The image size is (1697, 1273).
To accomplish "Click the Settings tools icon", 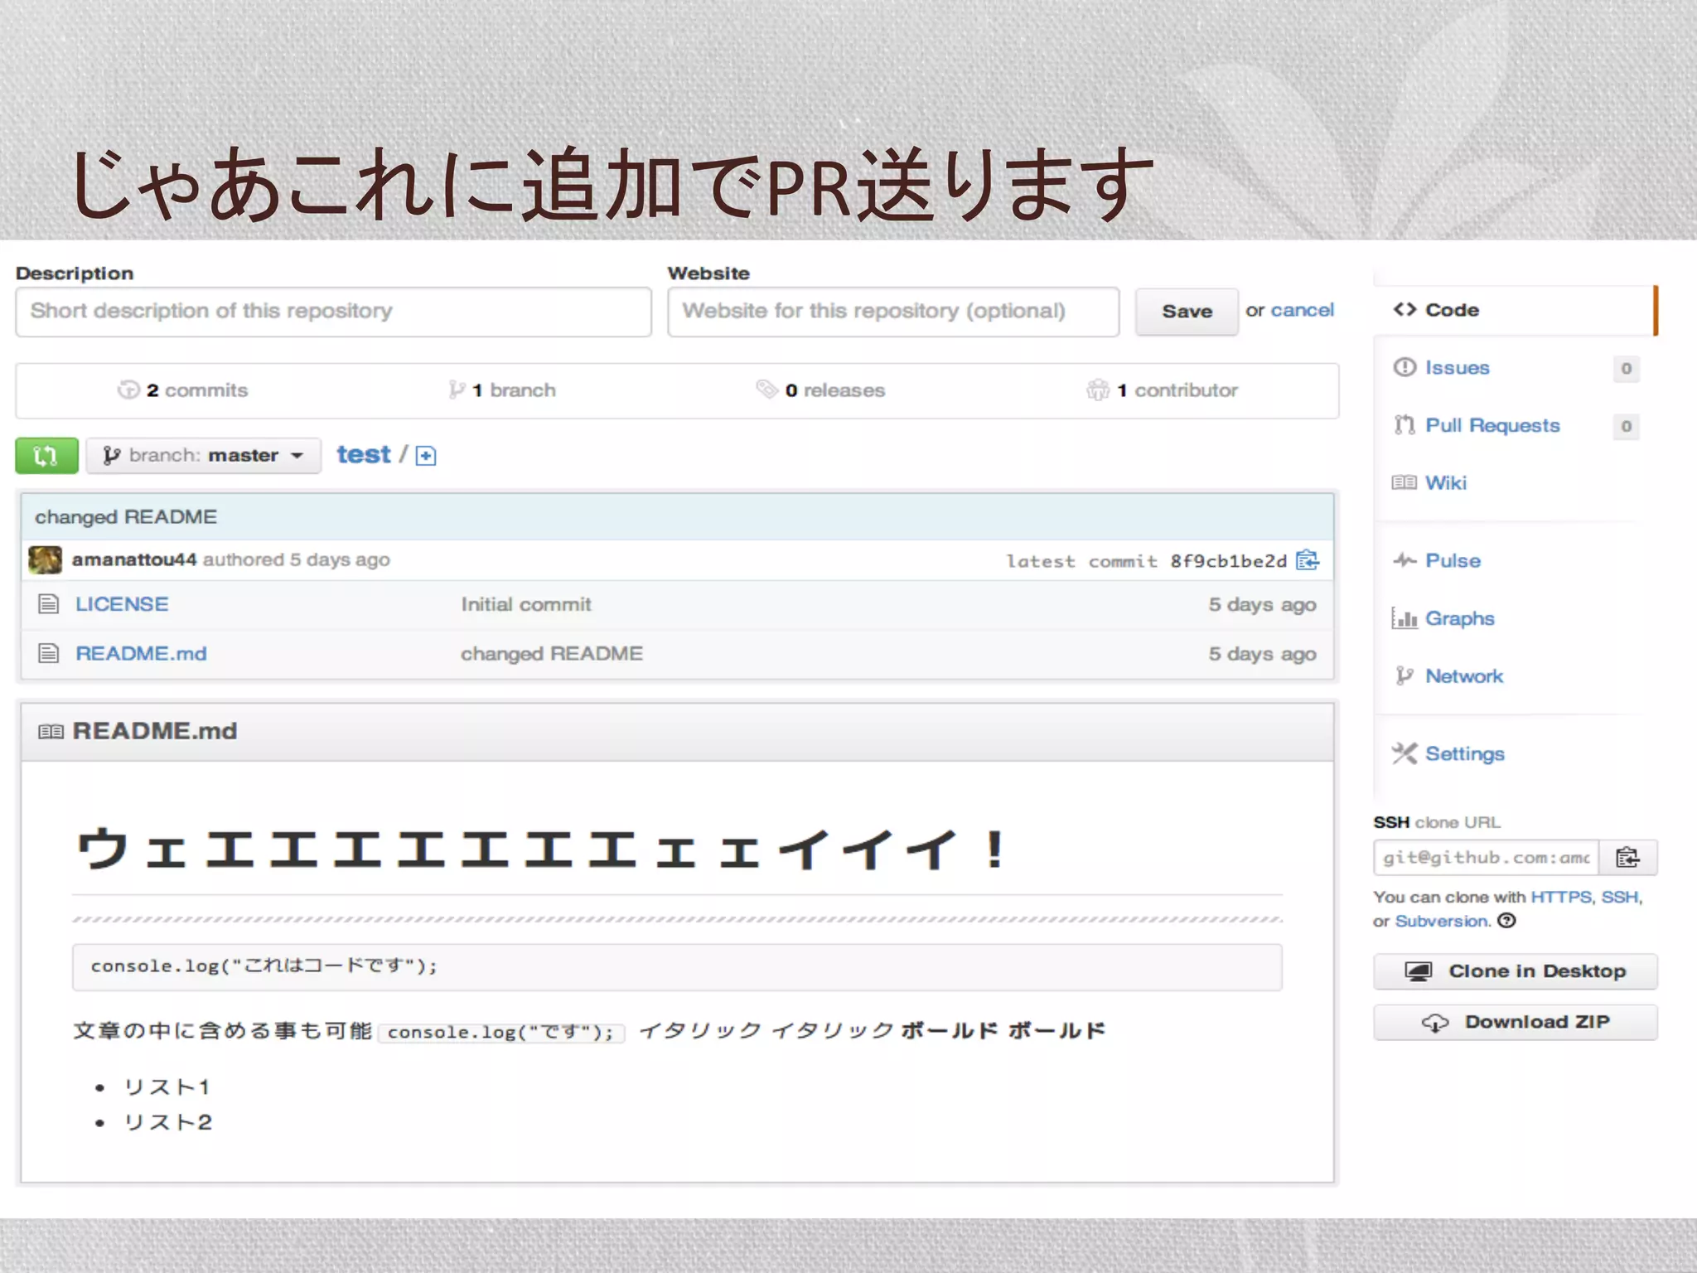I will 1404,753.
